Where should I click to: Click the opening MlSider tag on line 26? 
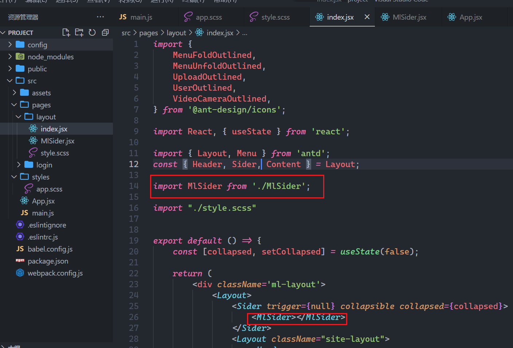click(x=274, y=317)
